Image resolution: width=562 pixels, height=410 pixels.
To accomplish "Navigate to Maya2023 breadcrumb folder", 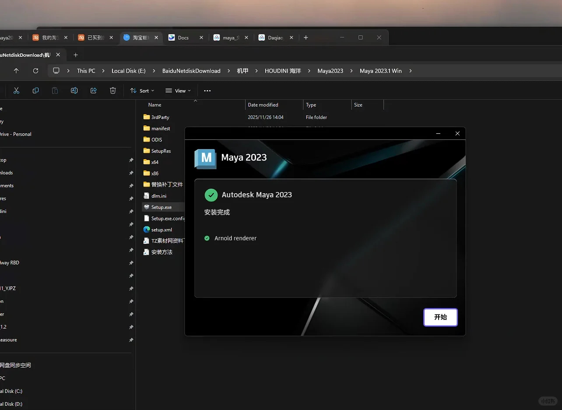I will click(330, 71).
